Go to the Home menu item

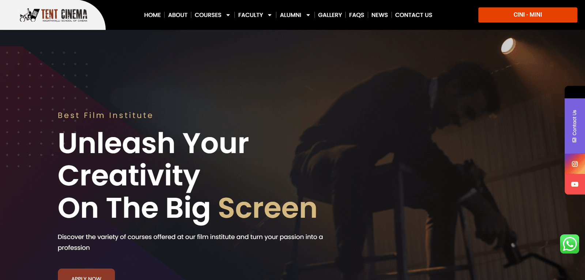click(152, 15)
